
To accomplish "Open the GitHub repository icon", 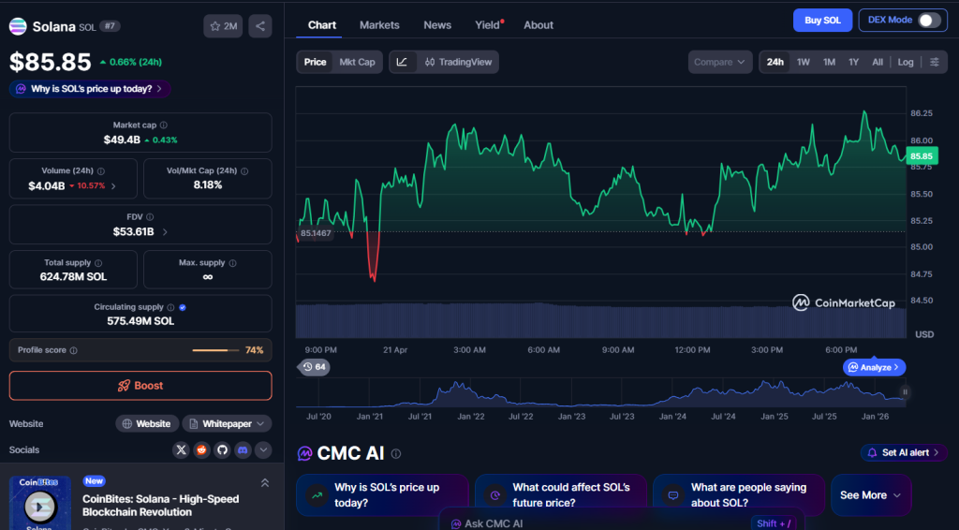I will pos(223,450).
